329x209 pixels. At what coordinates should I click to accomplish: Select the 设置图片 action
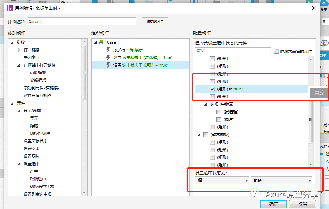pos(32,156)
